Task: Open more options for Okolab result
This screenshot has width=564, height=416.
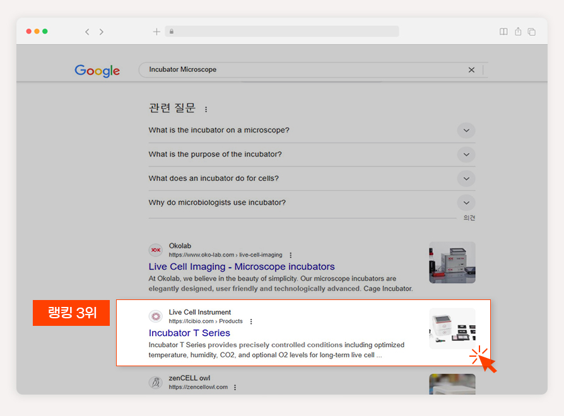Action: point(291,255)
